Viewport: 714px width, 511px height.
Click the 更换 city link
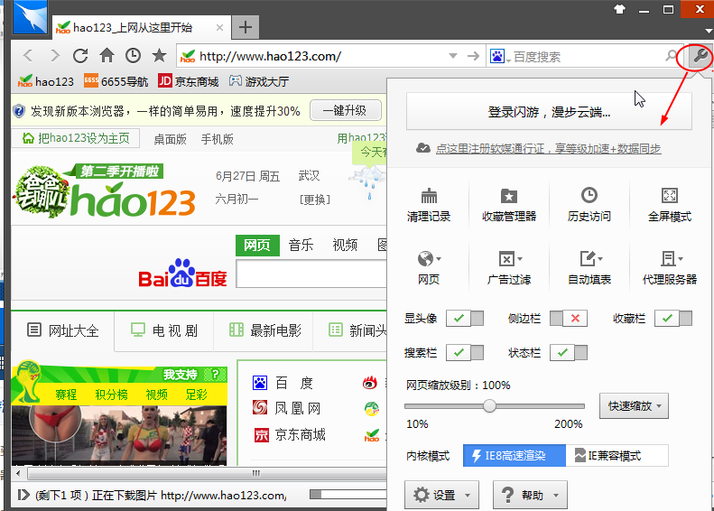coord(314,200)
